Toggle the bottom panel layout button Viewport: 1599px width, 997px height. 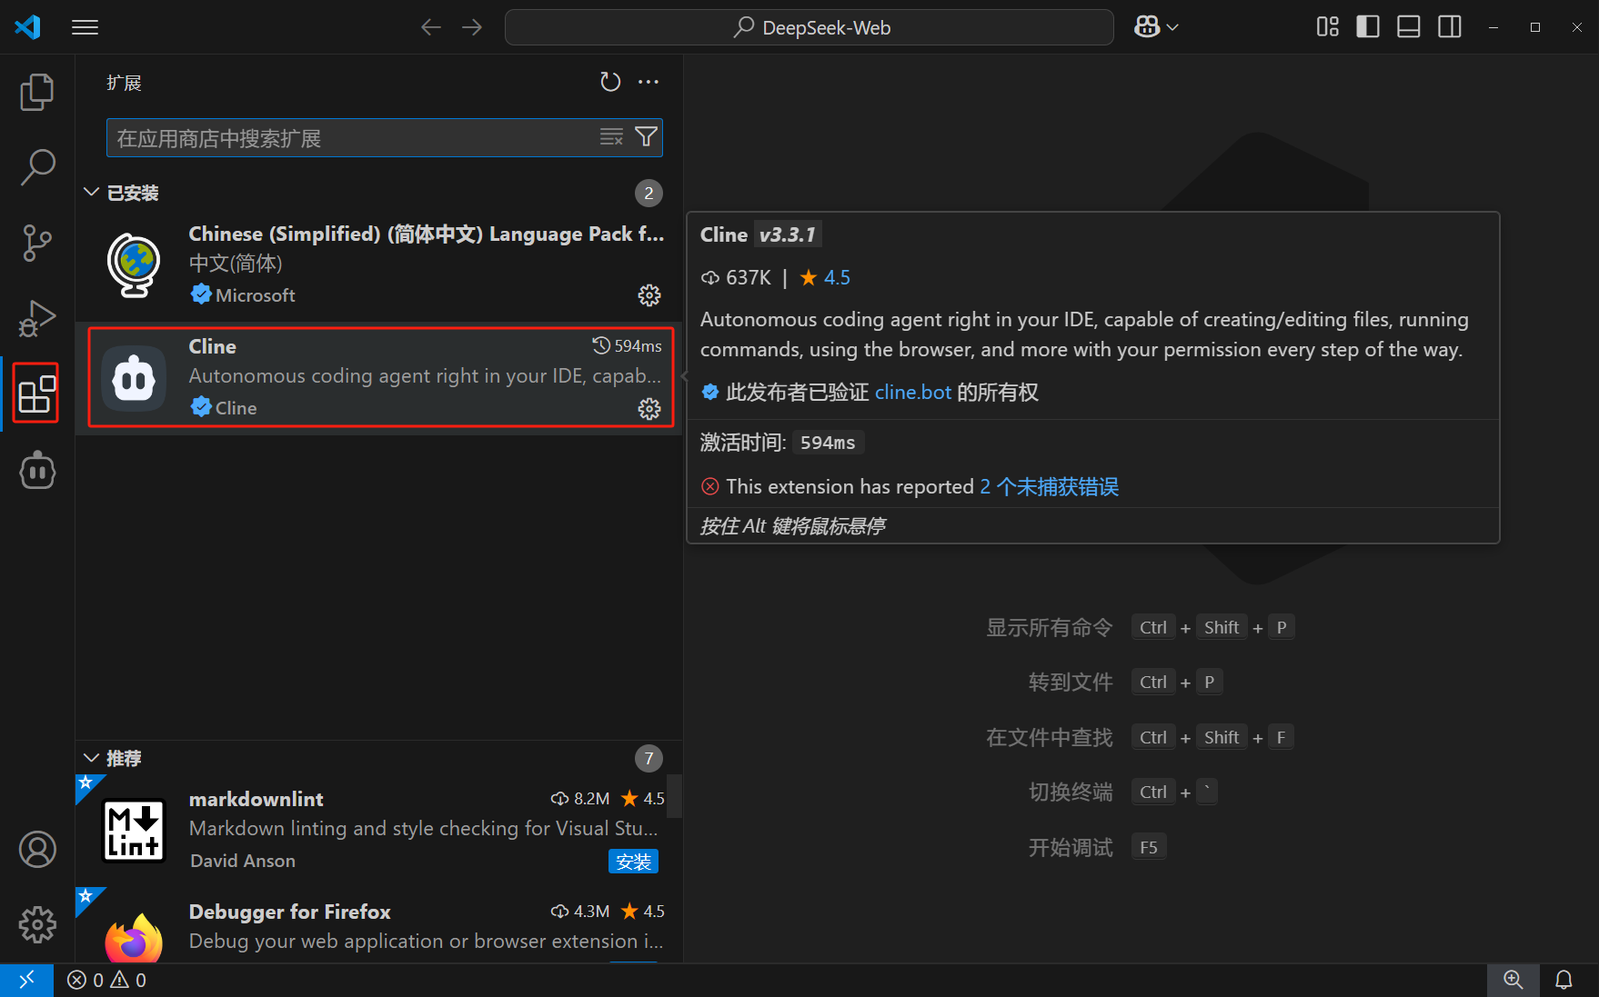click(1408, 27)
